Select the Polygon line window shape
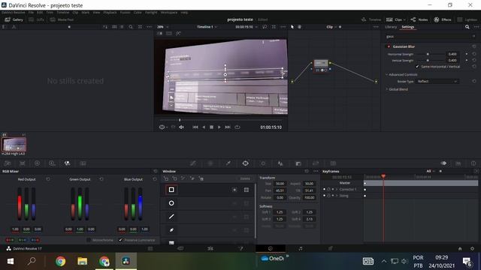The height and width of the screenshot is (270, 481). click(x=171, y=217)
